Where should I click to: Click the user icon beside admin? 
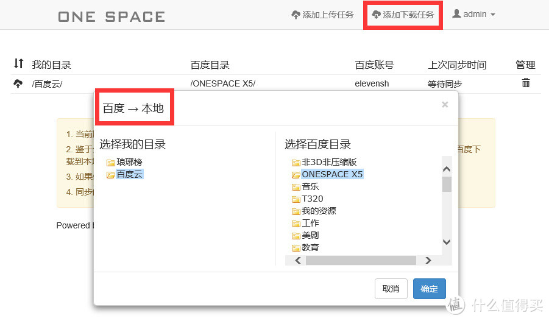[456, 13]
